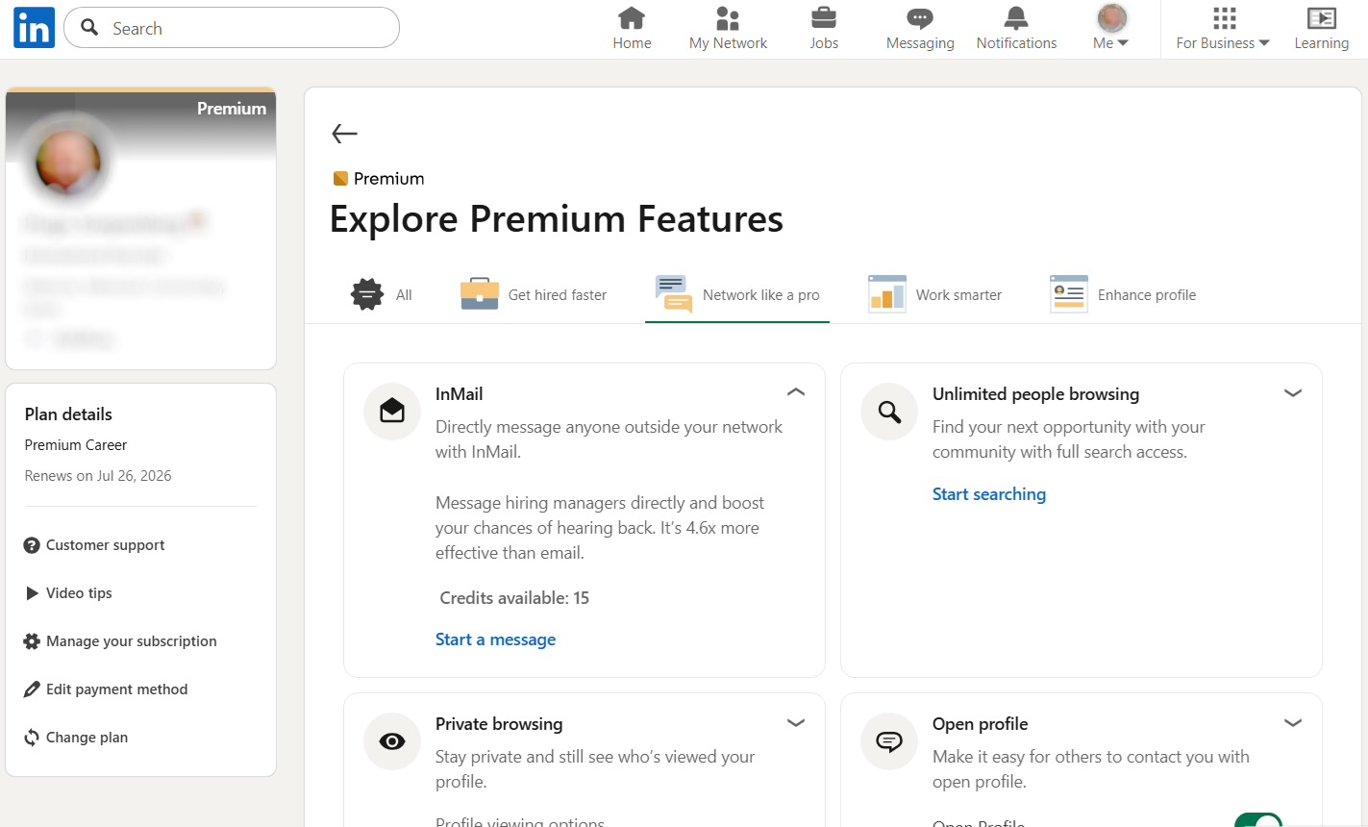Image resolution: width=1368 pixels, height=827 pixels.
Task: Open the Me profile menu
Action: click(1111, 29)
